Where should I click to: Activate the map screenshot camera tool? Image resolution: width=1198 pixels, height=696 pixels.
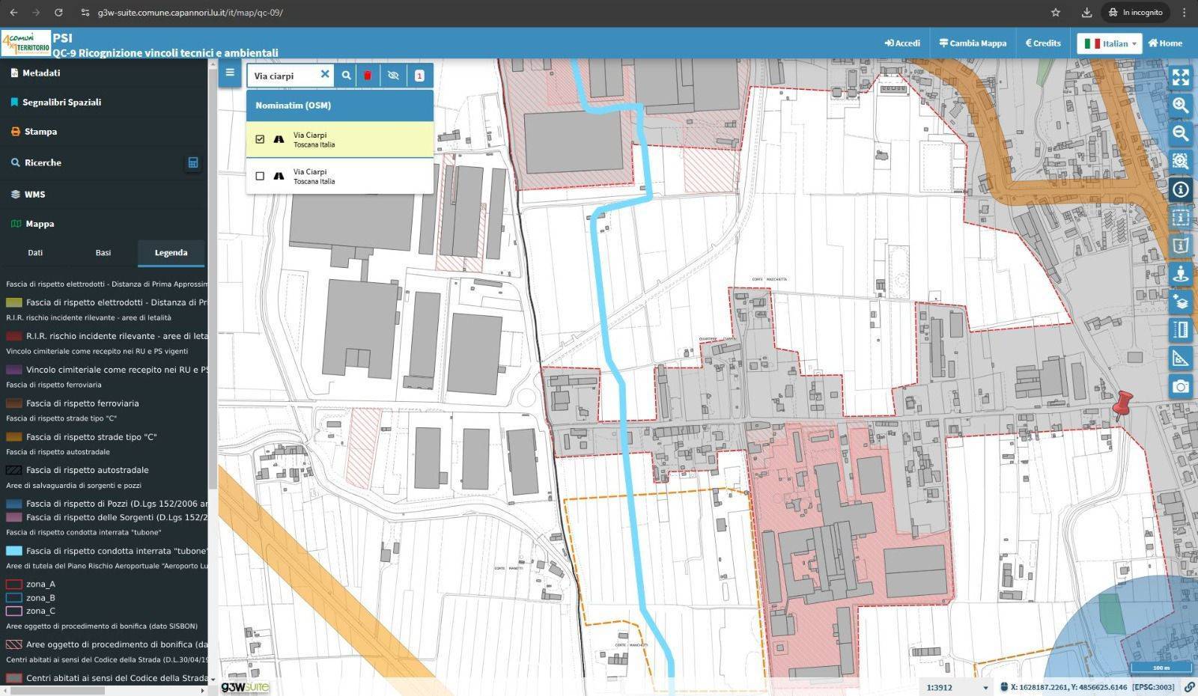pos(1180,386)
